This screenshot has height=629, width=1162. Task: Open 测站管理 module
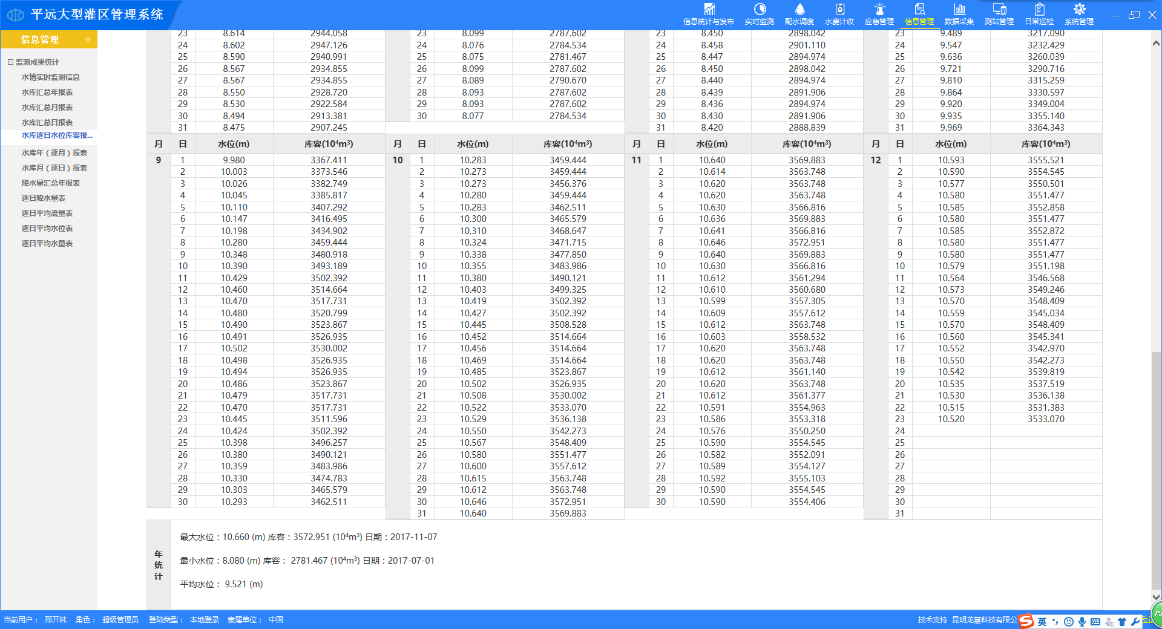[999, 15]
